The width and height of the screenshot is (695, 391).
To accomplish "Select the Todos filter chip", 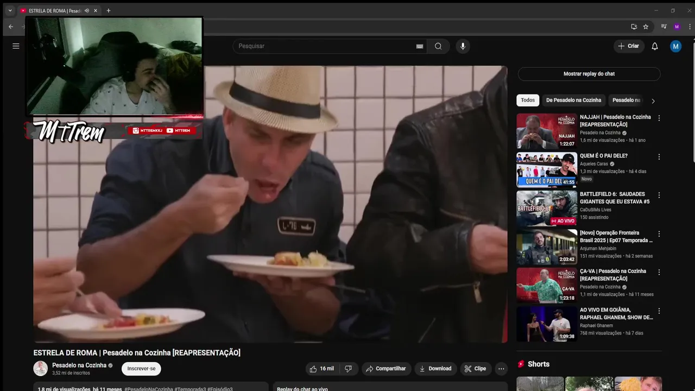I will tap(528, 100).
